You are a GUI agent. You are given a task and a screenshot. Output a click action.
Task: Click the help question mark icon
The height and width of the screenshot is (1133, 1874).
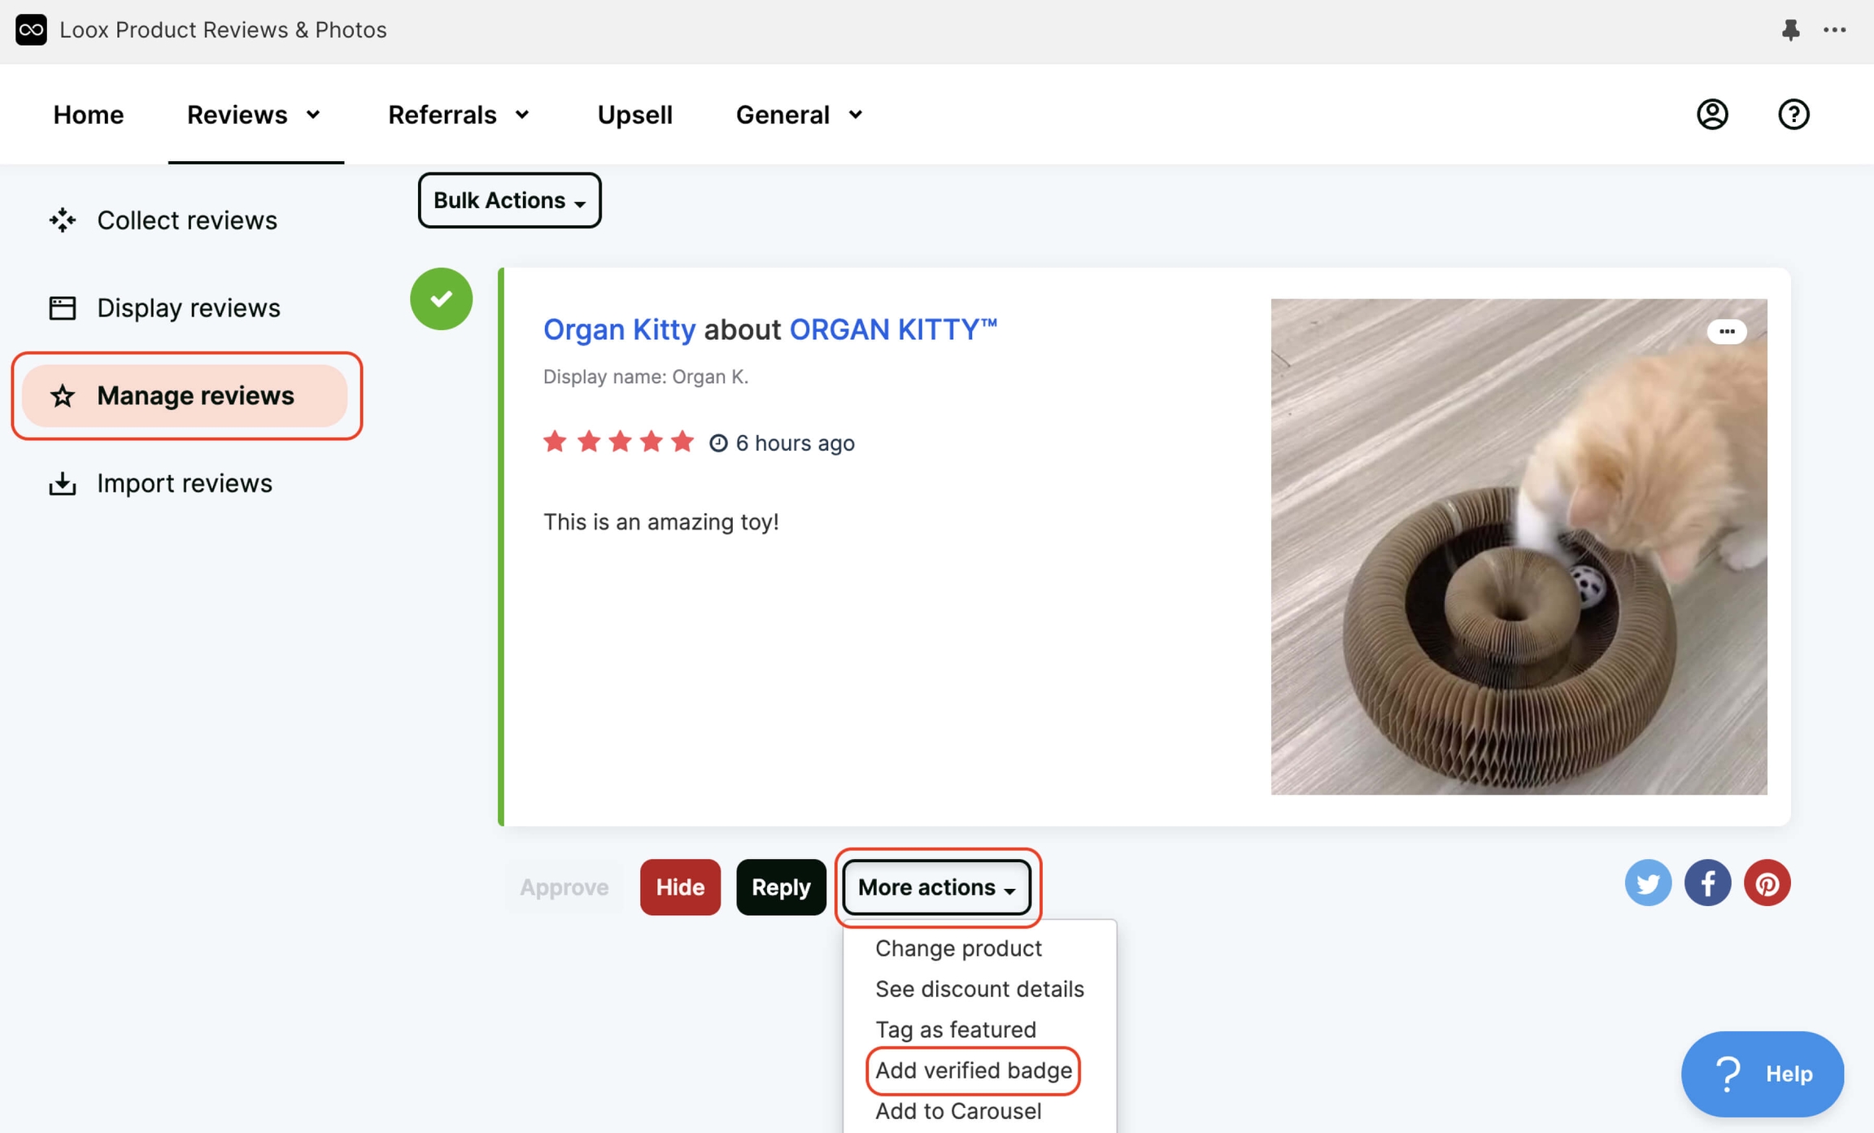click(x=1793, y=114)
